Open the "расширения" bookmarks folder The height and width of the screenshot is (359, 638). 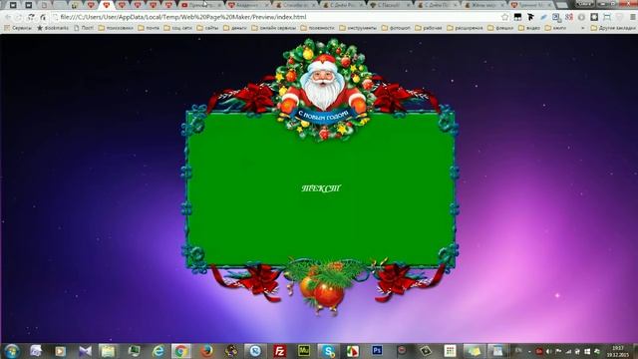pos(466,28)
